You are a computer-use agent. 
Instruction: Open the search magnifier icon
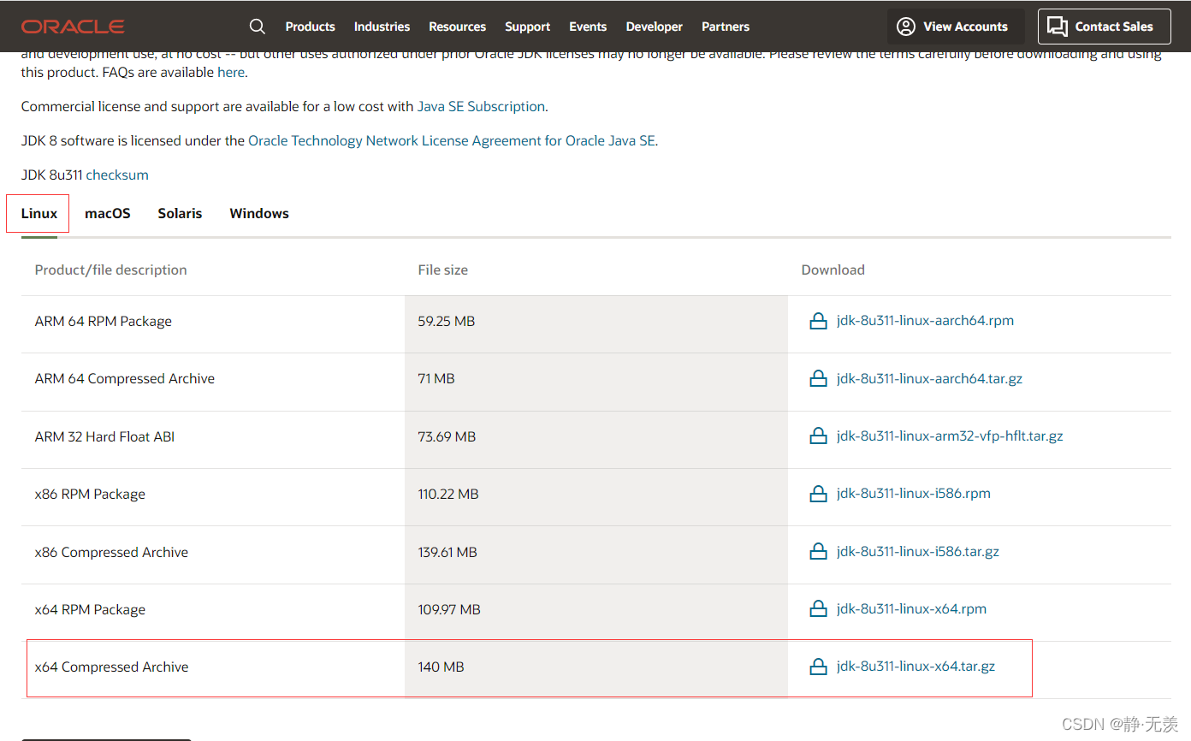pos(257,27)
